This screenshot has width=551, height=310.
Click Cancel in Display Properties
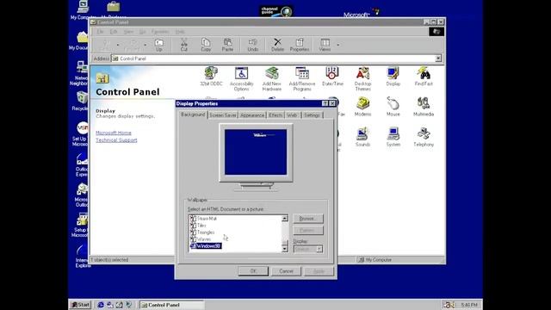pyautogui.click(x=286, y=271)
